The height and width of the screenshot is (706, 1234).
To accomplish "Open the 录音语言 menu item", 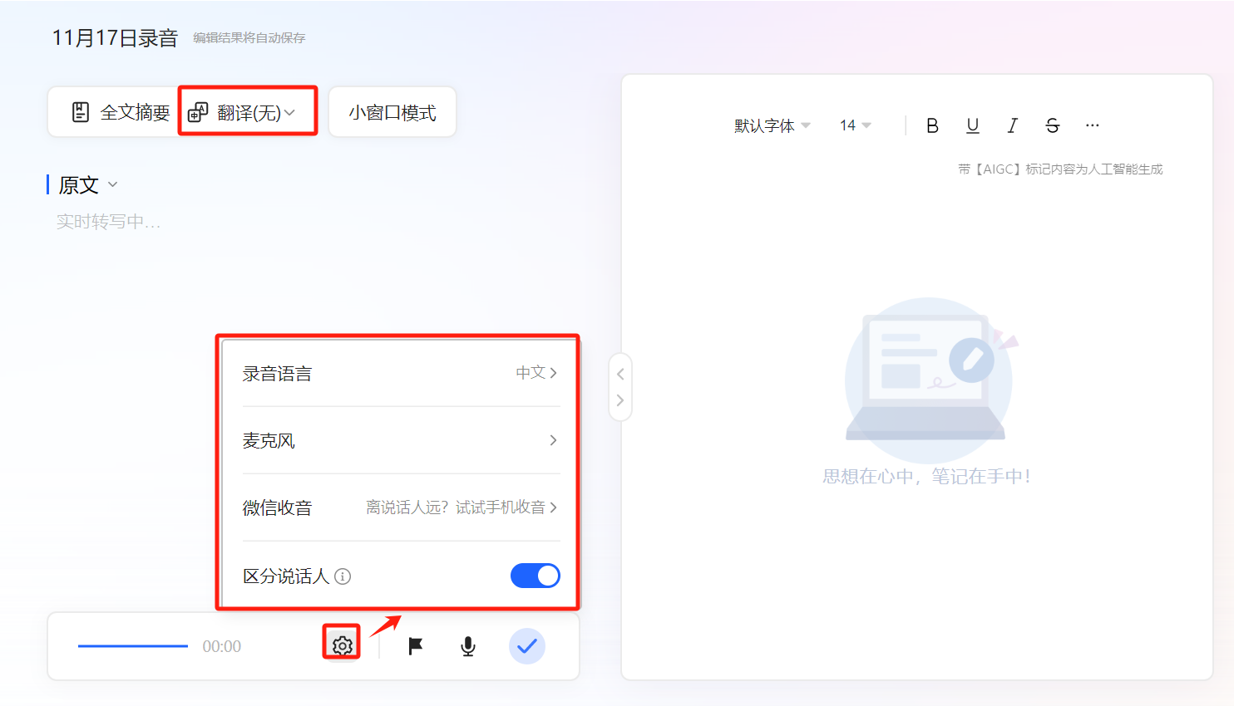I will 400,373.
